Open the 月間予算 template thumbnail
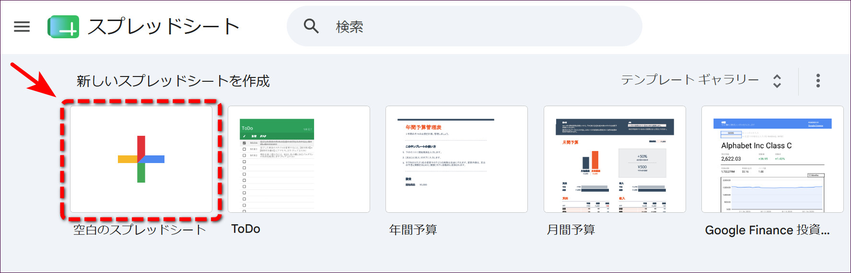This screenshot has height=273, width=851. [x=615, y=159]
